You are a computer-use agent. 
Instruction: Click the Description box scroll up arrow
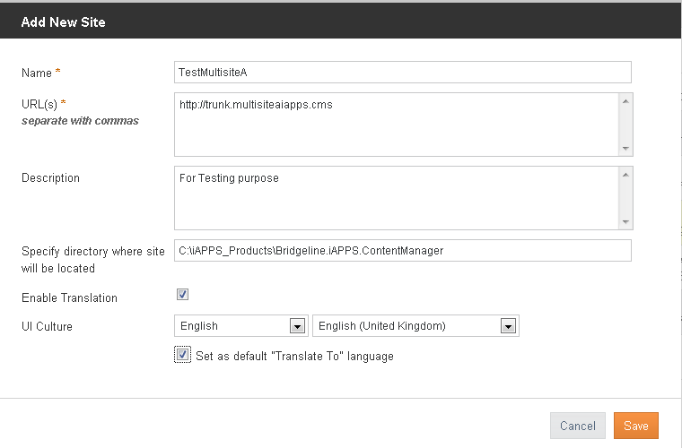625,175
